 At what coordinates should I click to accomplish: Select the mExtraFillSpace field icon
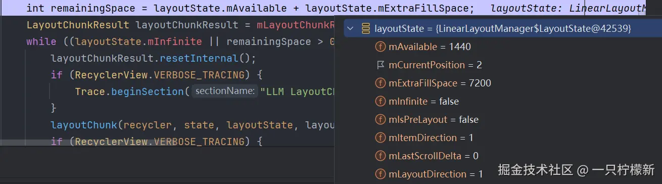point(380,83)
